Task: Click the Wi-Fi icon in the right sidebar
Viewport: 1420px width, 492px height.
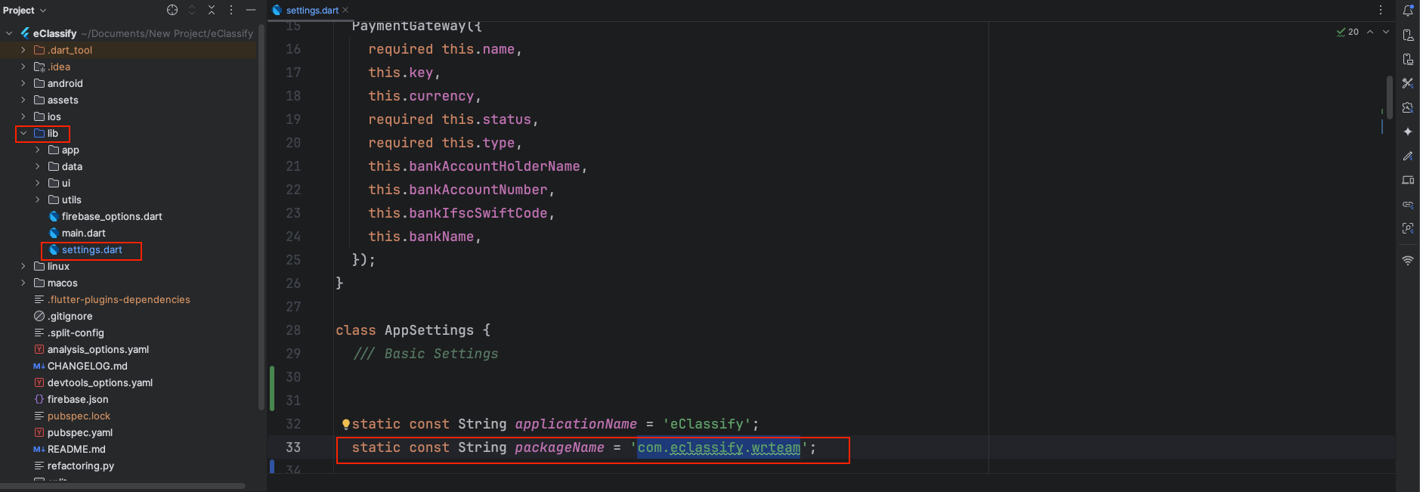Action: [x=1408, y=260]
